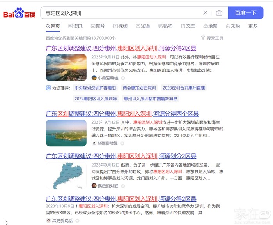Go to the 贴吧 tab
Screen dimensions: 273x225
pos(165,26)
